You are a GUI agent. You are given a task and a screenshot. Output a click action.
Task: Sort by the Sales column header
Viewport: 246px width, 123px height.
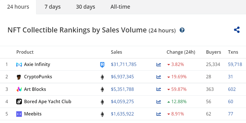tap(116, 52)
